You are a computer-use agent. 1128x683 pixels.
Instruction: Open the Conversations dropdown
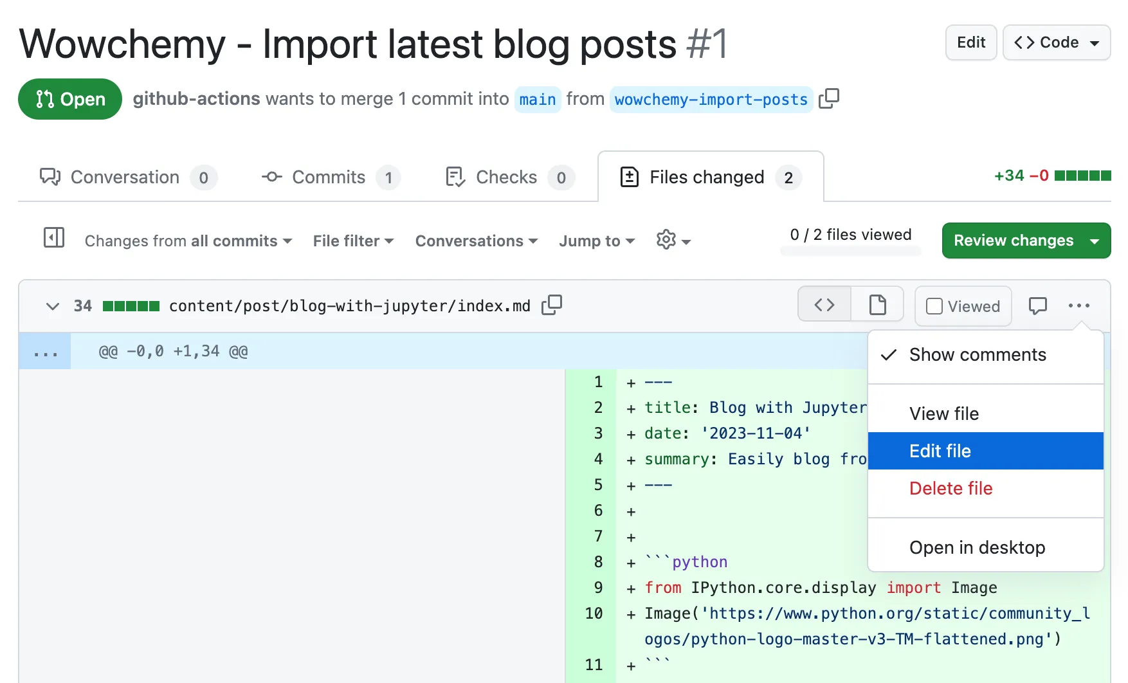pyautogui.click(x=476, y=241)
